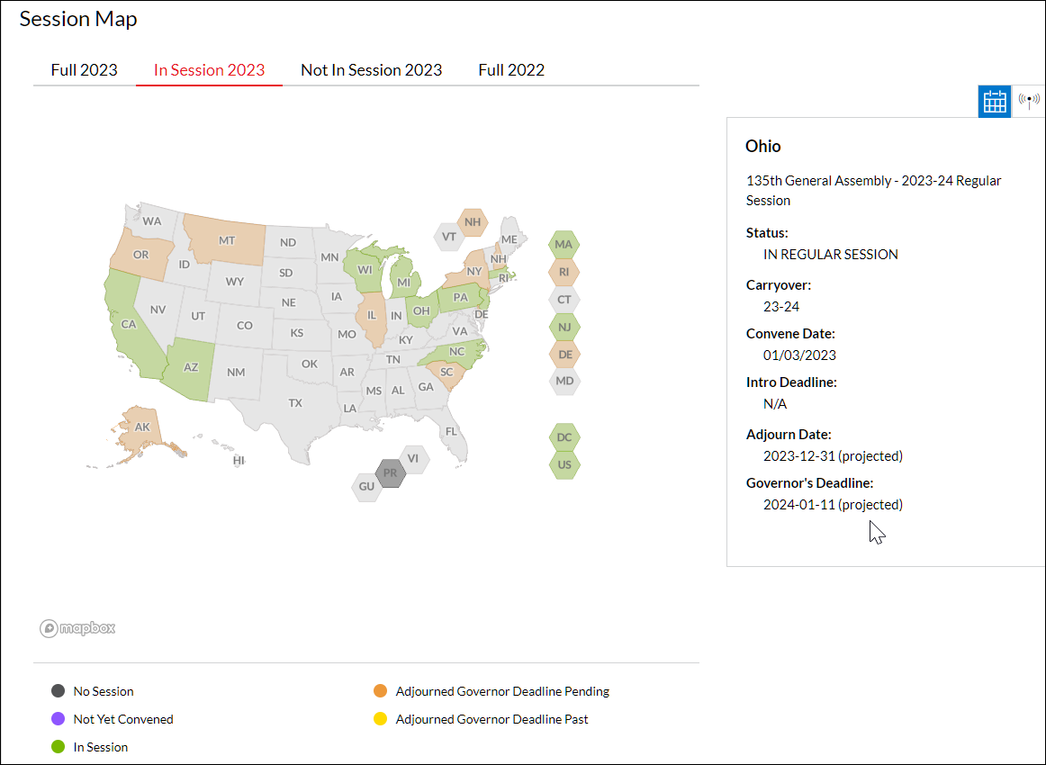The height and width of the screenshot is (765, 1046).
Task: Select the PR hexagon marker
Action: click(x=391, y=472)
